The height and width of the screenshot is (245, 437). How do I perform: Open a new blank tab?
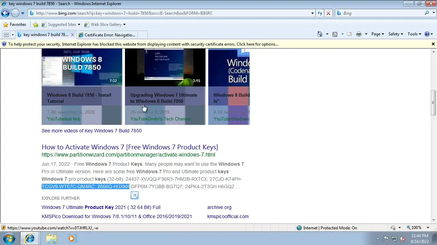(143, 35)
